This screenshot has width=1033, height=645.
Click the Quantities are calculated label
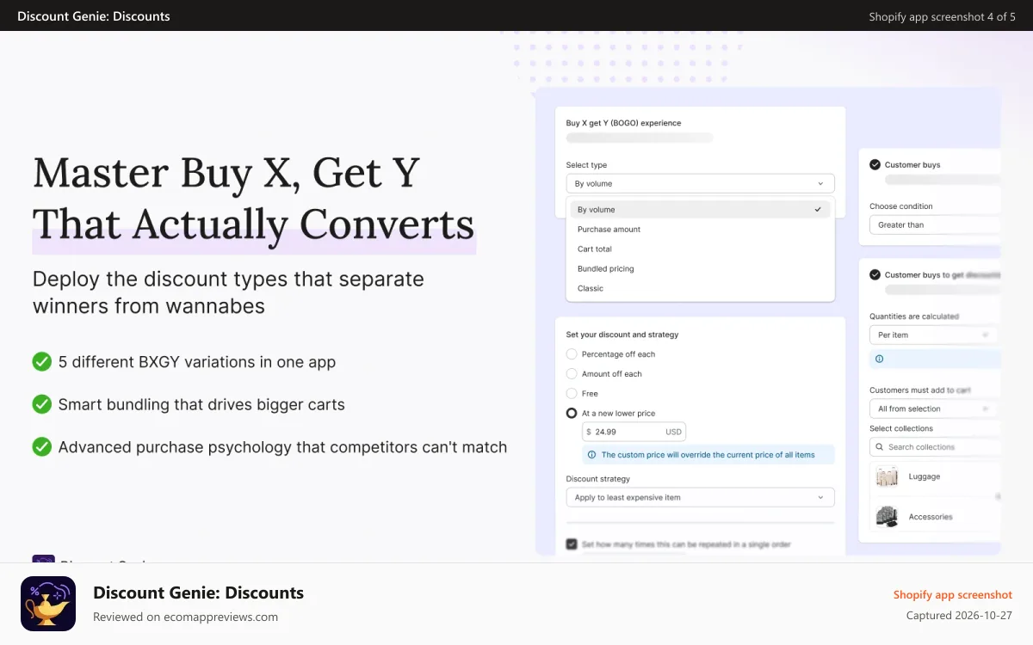coord(914,316)
